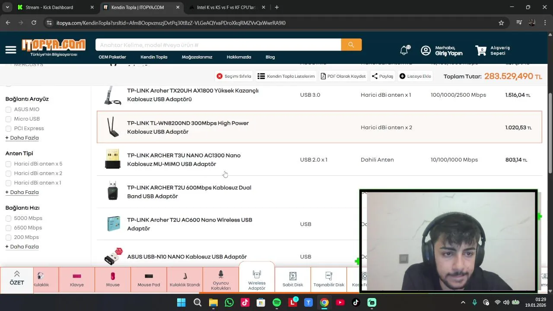Expand Daha Fazla under Bağlantı Arayüz
The width and height of the screenshot is (553, 311).
pos(22,138)
